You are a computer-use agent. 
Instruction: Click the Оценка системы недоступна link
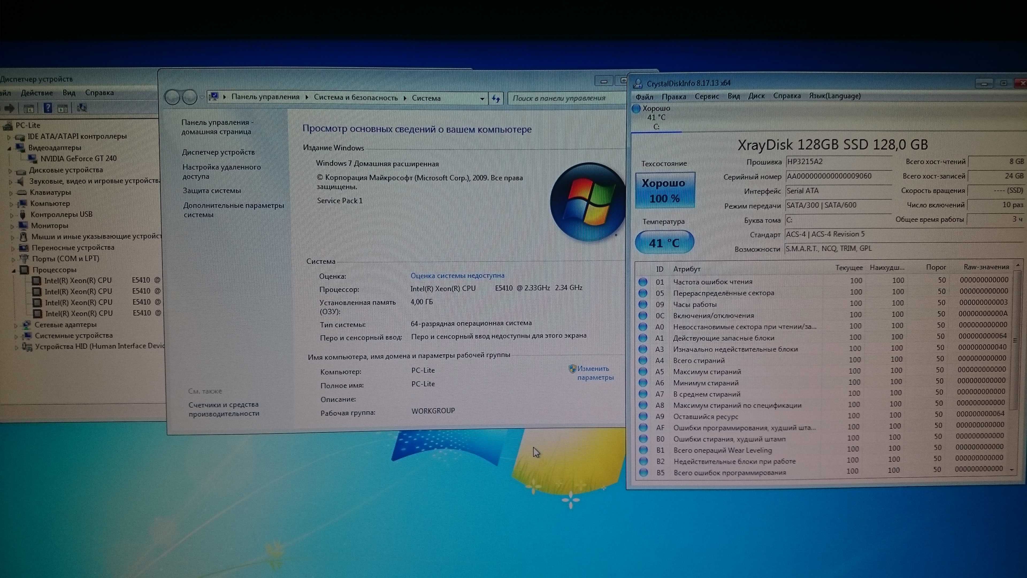point(457,275)
